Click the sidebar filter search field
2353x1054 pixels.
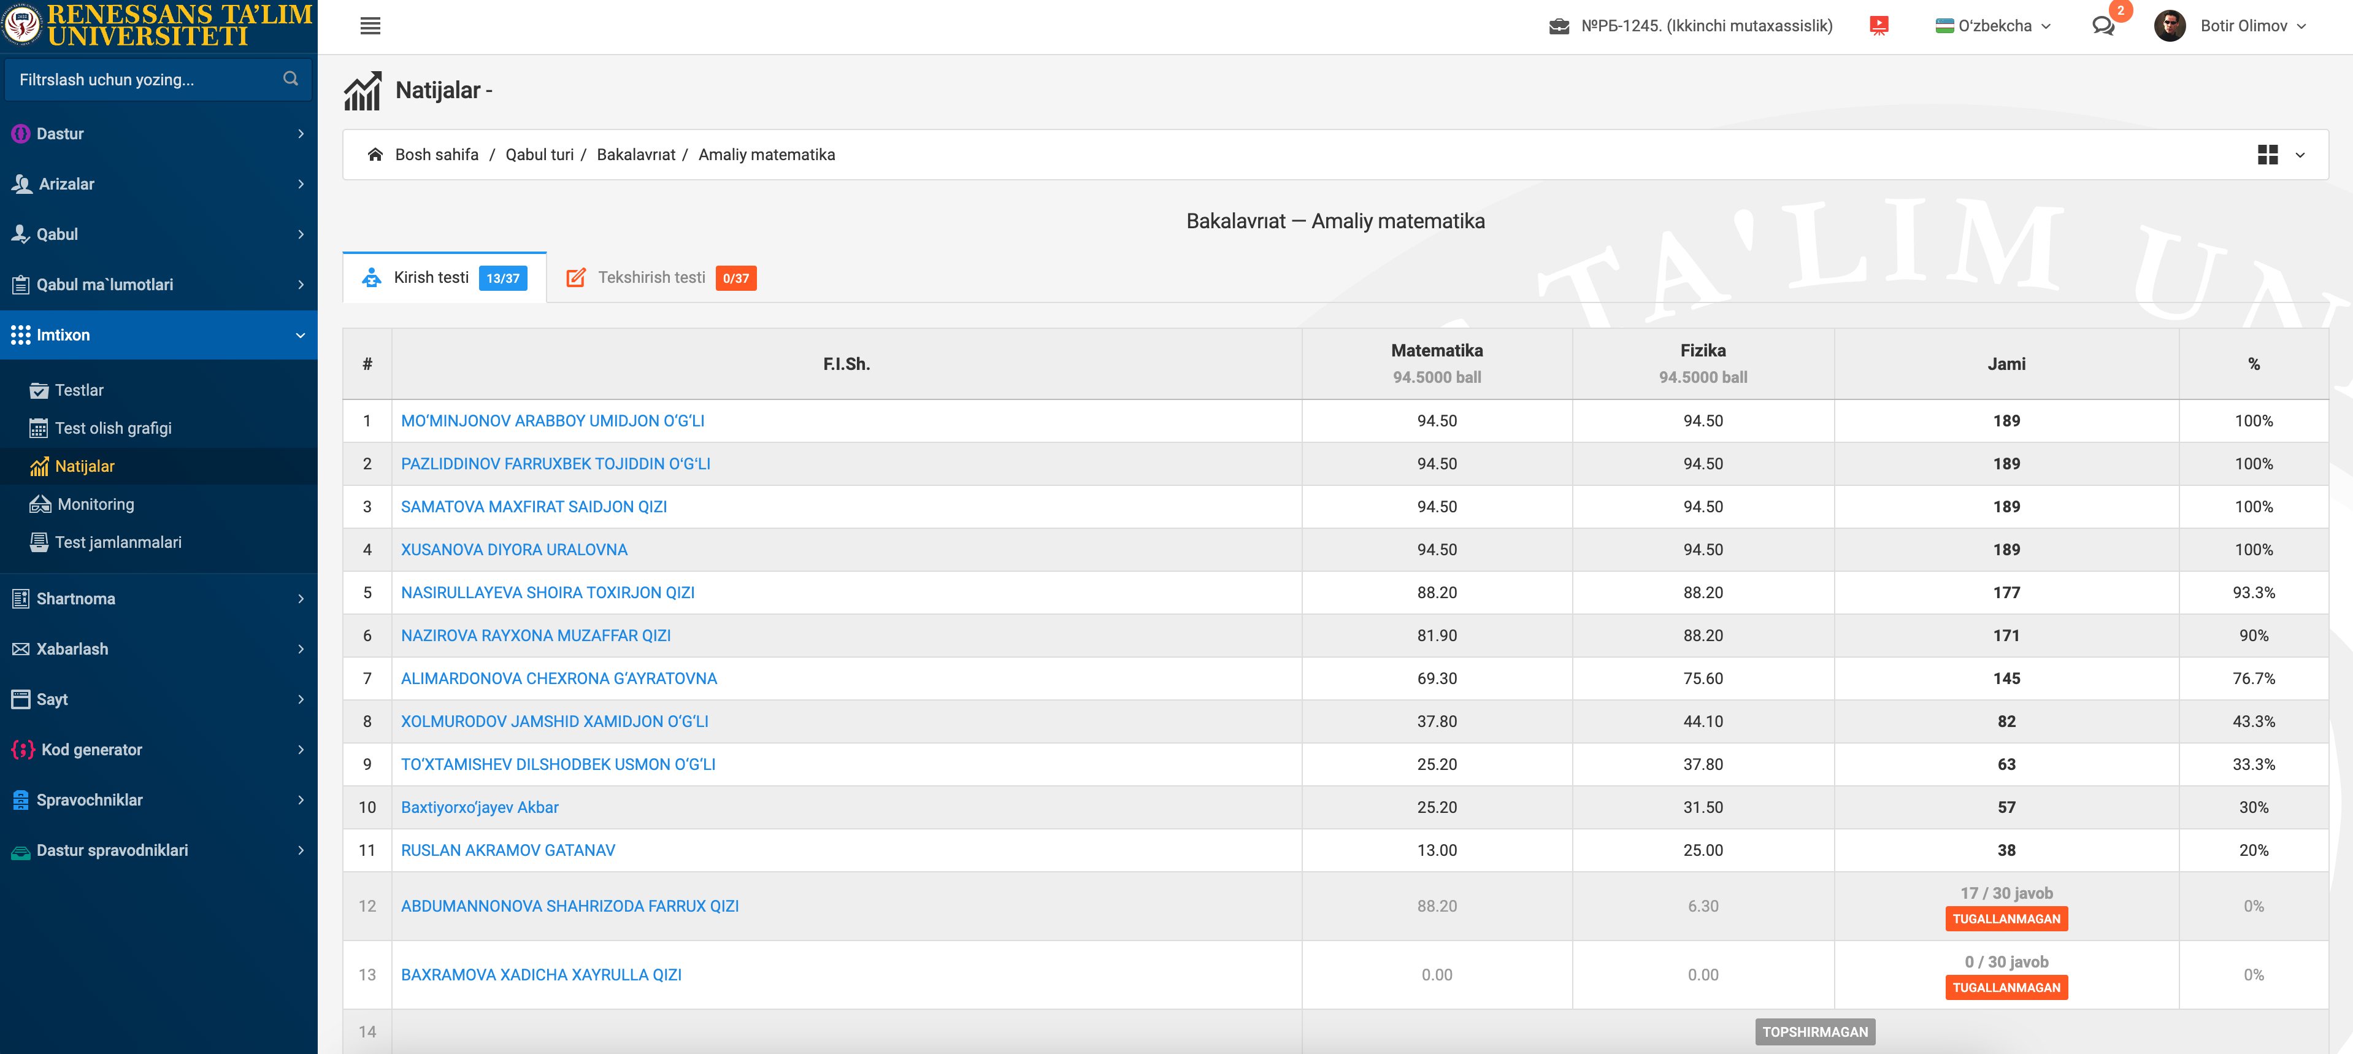pos(159,80)
